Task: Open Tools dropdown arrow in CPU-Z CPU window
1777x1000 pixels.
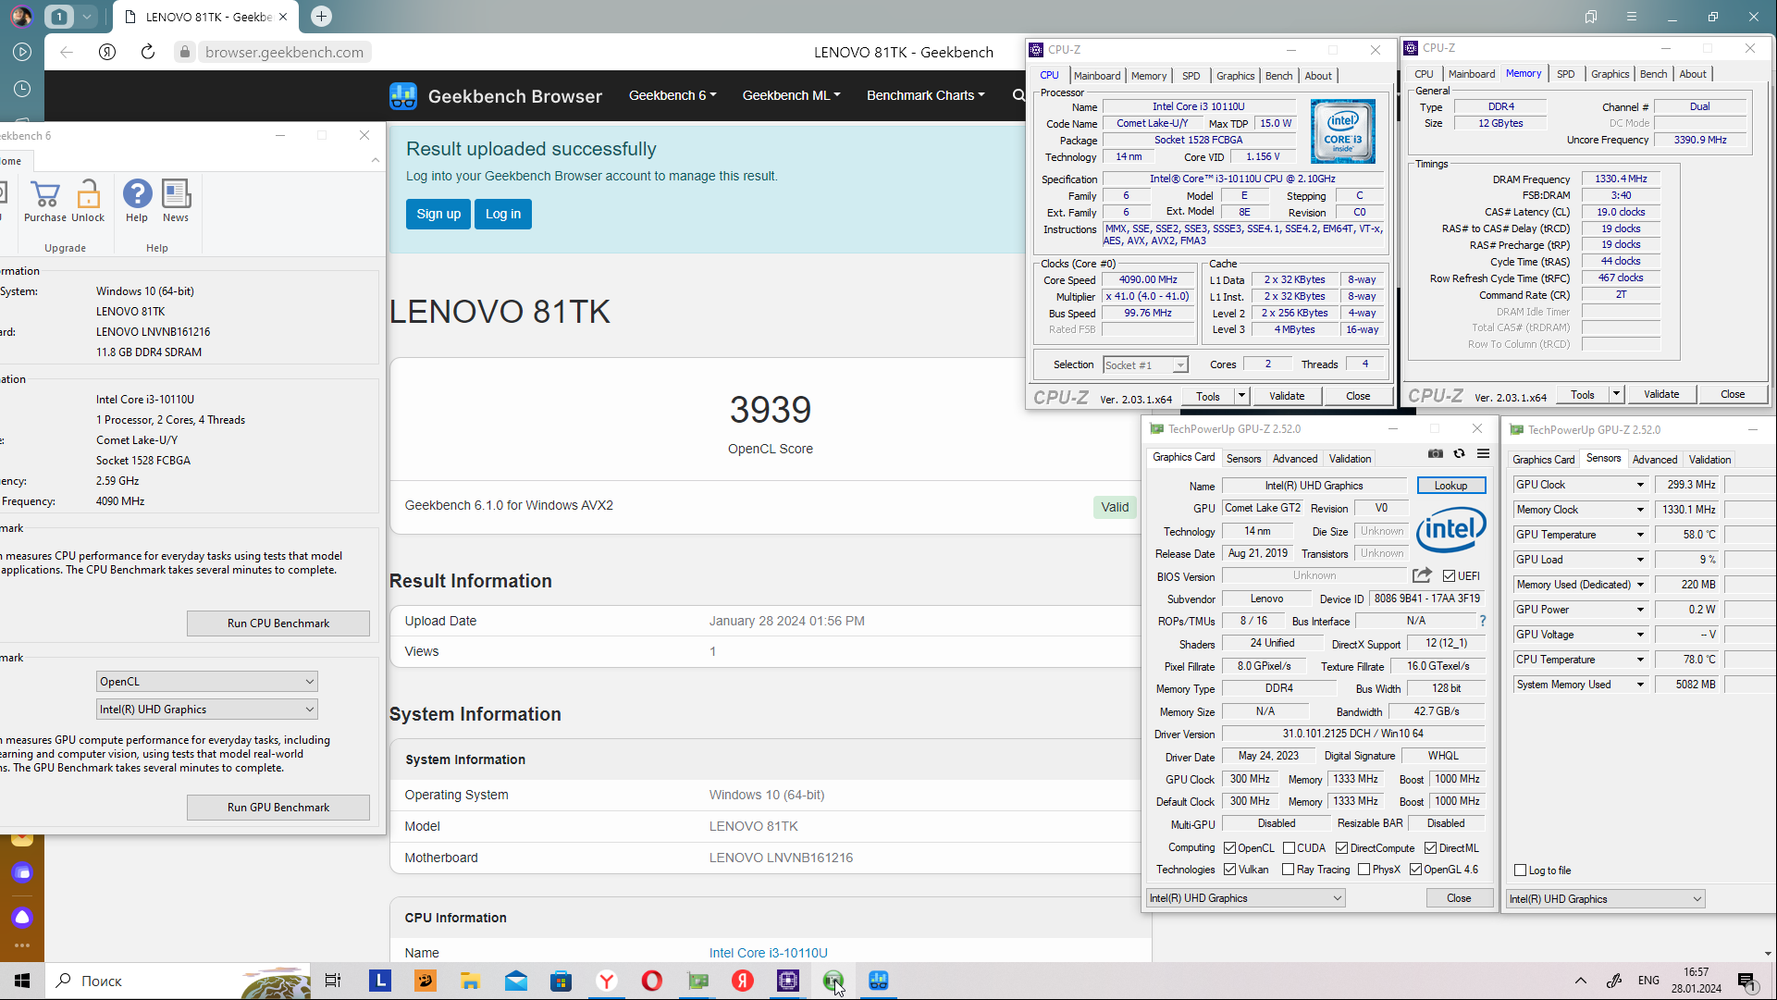Action: [x=1241, y=396]
